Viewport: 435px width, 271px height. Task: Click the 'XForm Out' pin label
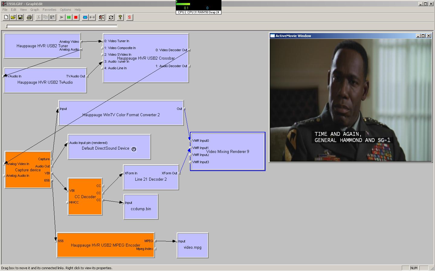pos(169,173)
